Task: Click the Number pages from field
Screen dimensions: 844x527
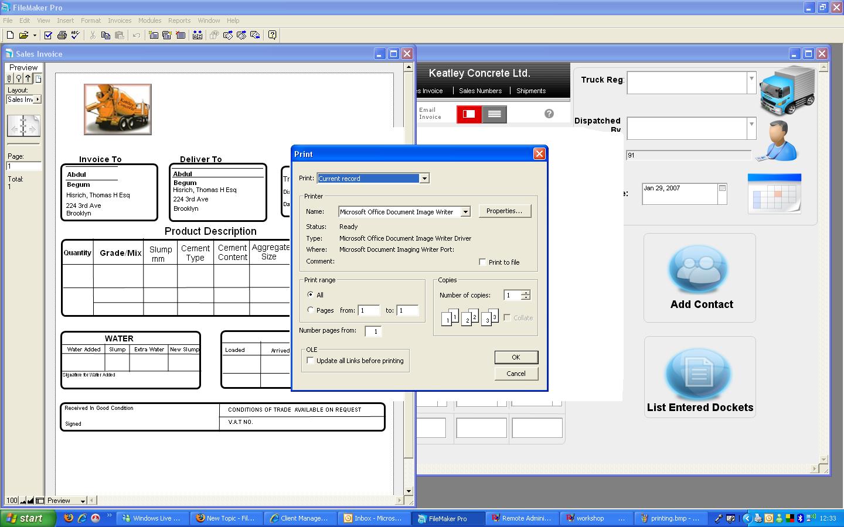Action: [373, 331]
